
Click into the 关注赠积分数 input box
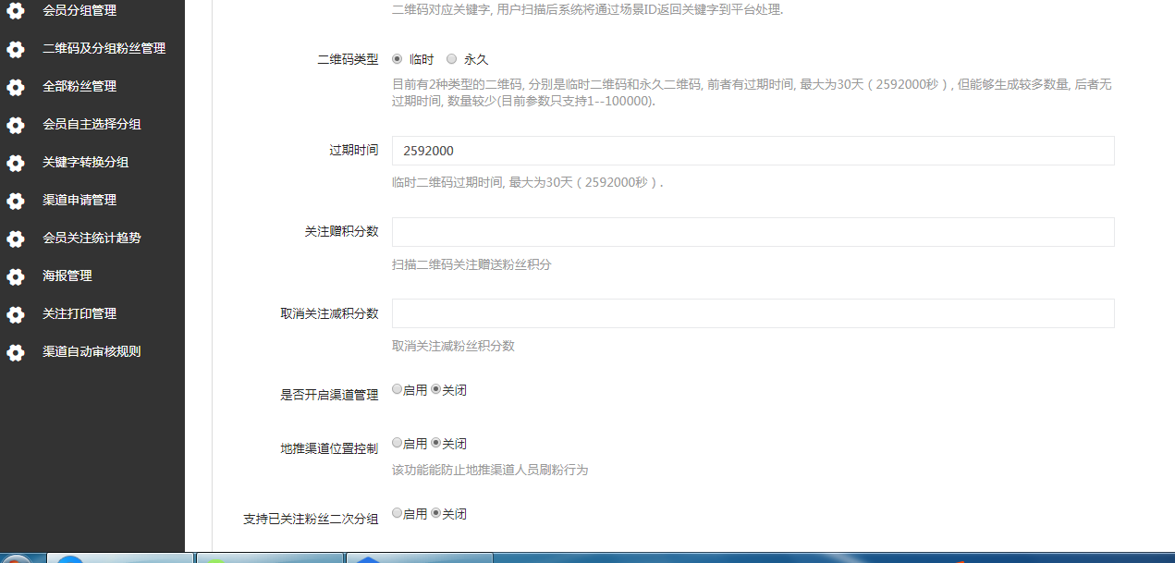pos(753,232)
